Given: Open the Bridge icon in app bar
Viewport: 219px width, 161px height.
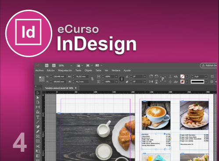Looking at the screenshot, I should tap(47, 66).
